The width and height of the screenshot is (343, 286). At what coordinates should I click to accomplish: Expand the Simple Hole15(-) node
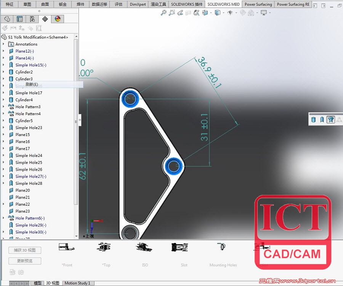(3, 65)
